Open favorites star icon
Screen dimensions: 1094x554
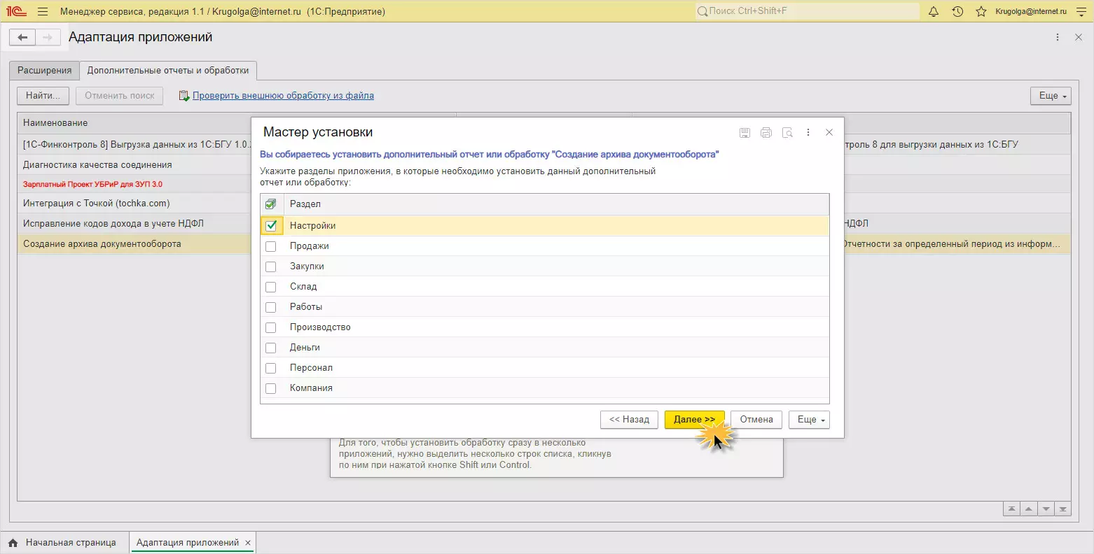(981, 11)
